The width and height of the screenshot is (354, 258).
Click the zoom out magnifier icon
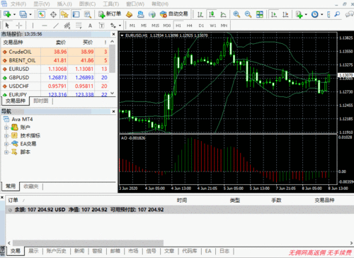pos(248,14)
